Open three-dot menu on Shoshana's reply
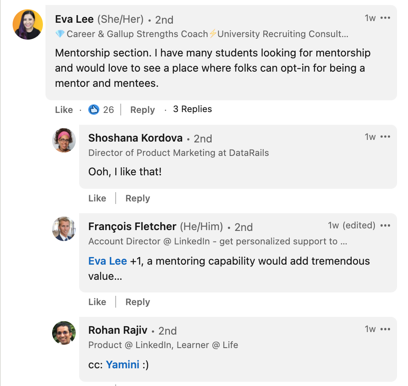Image resolution: width=408 pixels, height=386 pixels. pyautogui.click(x=385, y=137)
